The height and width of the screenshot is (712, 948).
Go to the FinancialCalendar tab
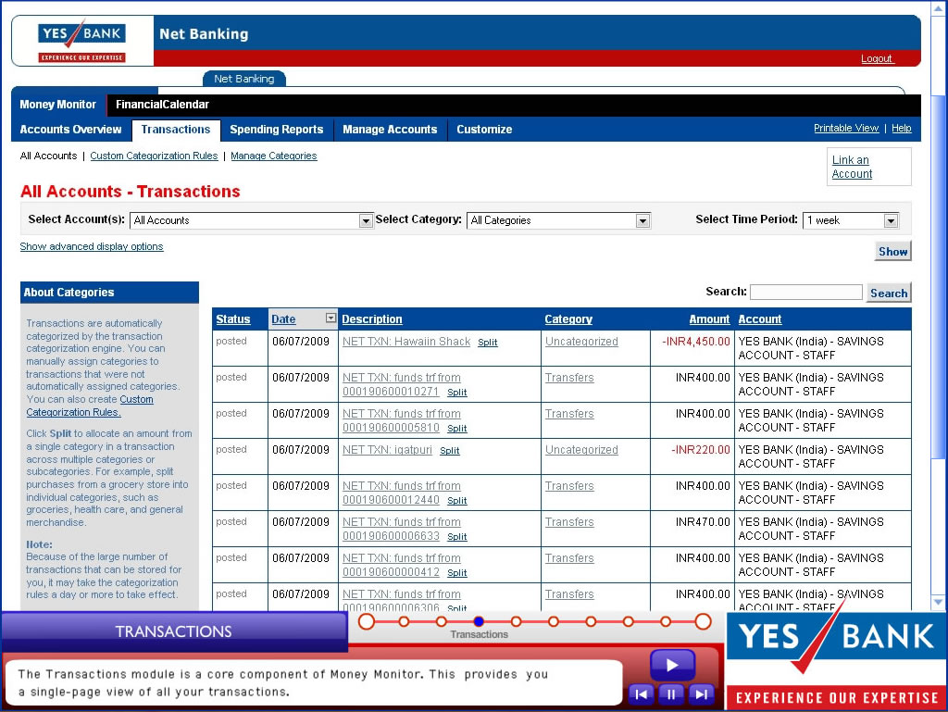(x=162, y=105)
